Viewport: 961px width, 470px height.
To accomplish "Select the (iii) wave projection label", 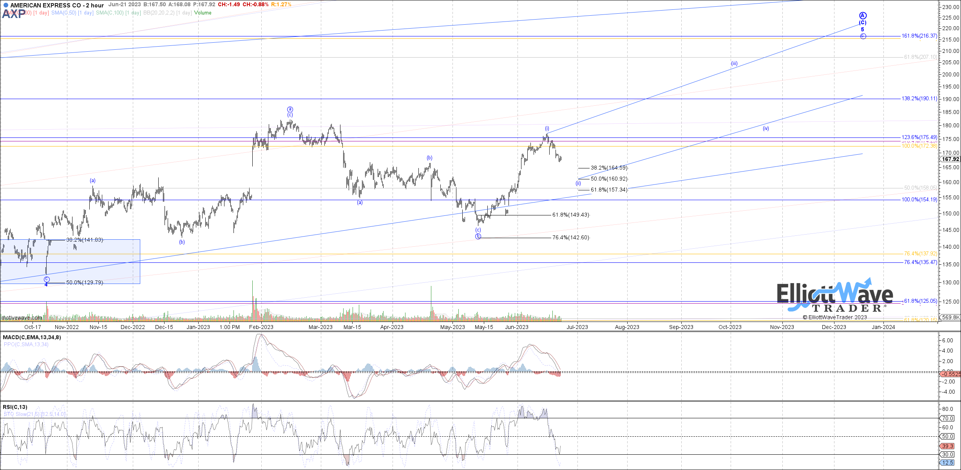I will [734, 63].
